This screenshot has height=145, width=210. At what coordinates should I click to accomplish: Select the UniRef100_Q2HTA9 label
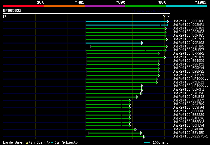click(x=188, y=46)
